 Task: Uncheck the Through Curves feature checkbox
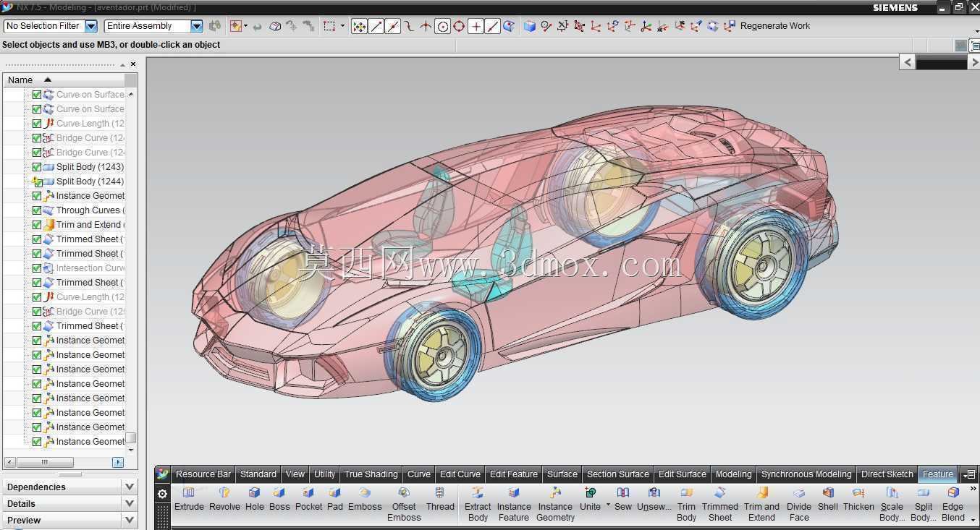pos(37,210)
